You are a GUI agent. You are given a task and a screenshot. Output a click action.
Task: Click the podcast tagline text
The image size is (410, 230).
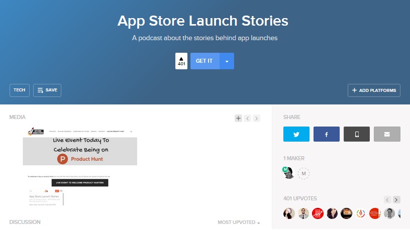tap(204, 38)
